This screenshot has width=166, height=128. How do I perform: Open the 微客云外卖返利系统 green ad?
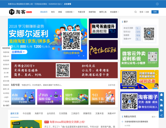click(139, 58)
